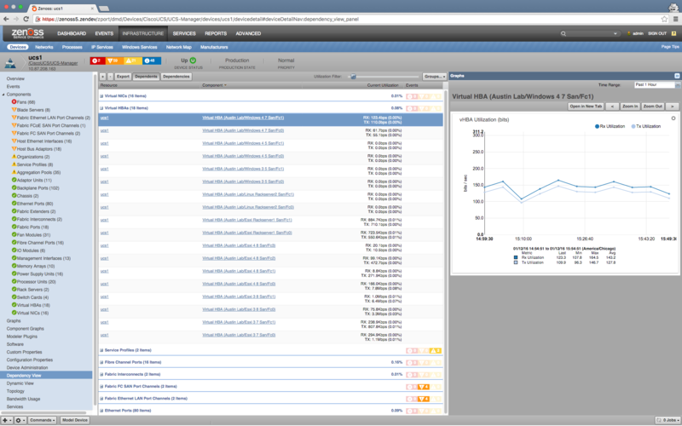Expand the Virtual NICs (16 items) group
Viewport: 682px width, 426px height.
point(101,96)
